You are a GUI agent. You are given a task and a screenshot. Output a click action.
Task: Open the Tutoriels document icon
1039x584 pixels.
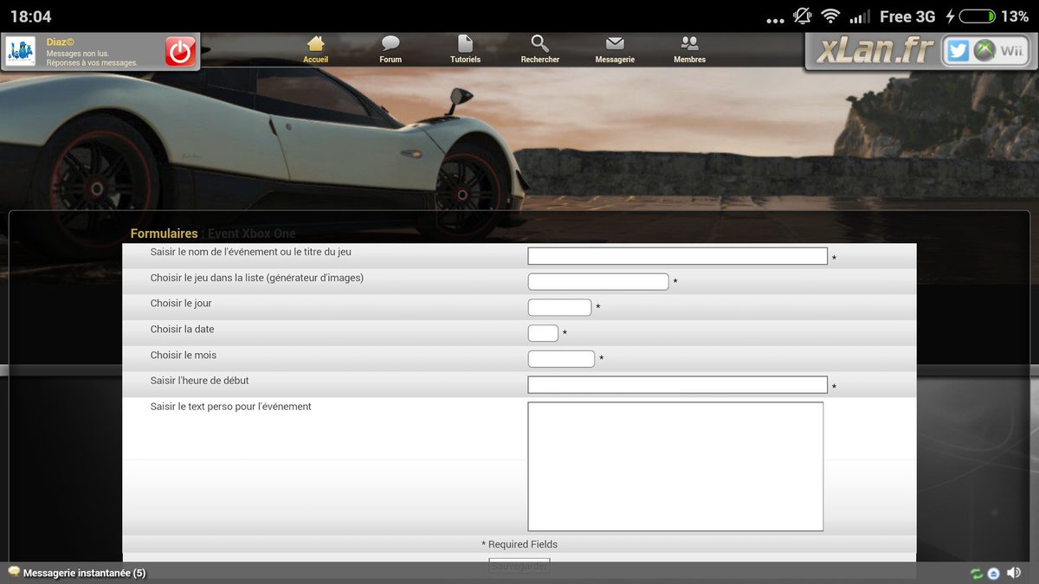pyautogui.click(x=465, y=43)
